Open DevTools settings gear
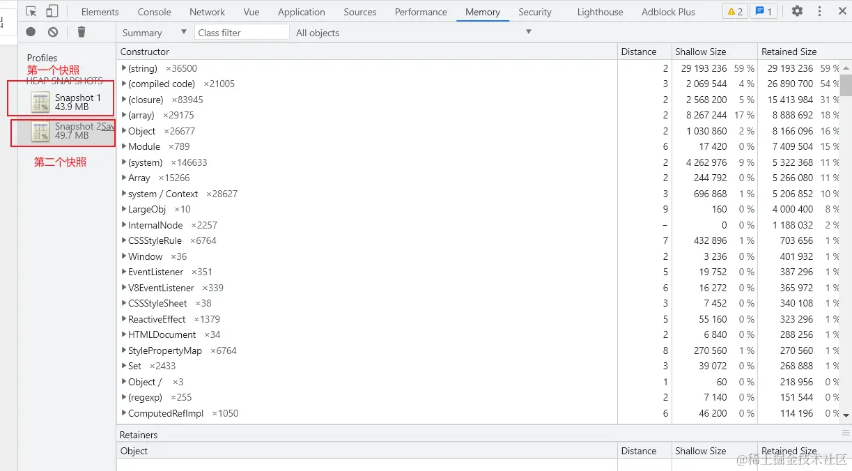852x471 pixels. 798,11
